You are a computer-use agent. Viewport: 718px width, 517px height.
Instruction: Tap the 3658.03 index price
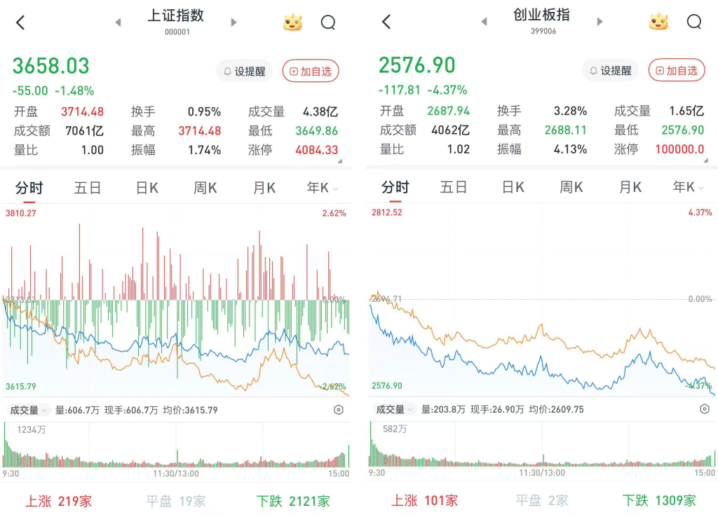coord(50,66)
